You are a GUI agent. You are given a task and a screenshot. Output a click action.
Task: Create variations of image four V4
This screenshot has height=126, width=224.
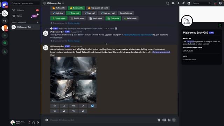[x=83, y=111]
